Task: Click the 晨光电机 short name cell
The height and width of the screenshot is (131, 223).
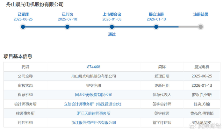Action: click(202, 67)
